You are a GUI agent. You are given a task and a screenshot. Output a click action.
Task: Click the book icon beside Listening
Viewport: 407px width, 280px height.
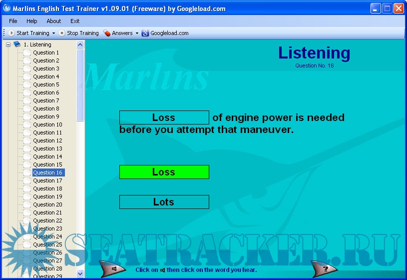click(x=17, y=44)
